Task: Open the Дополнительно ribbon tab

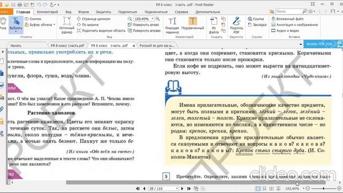Action: click(x=207, y=12)
